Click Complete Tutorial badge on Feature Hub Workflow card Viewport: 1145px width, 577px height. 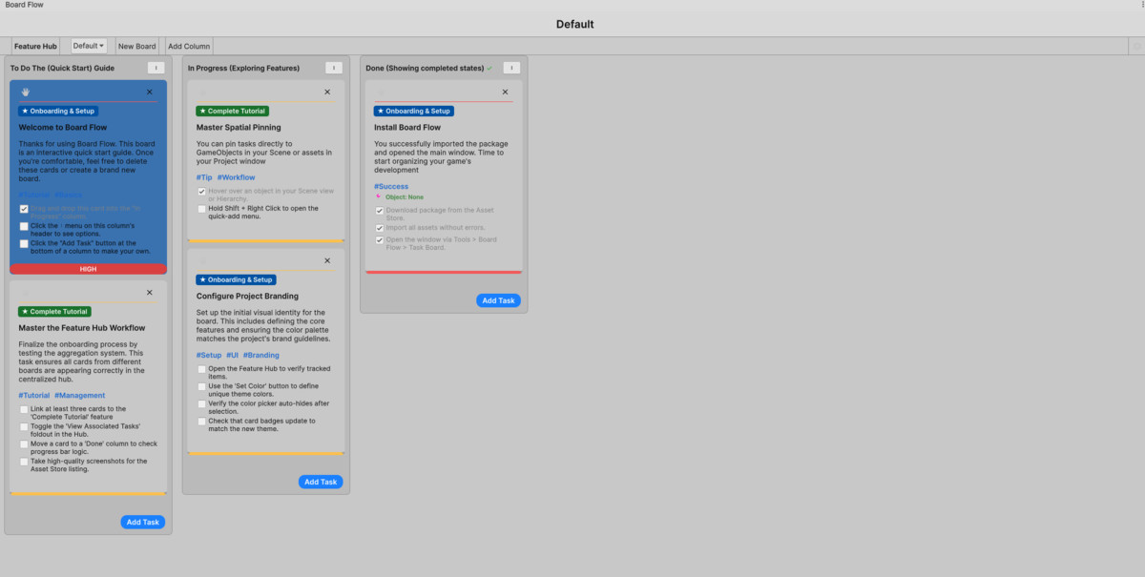pos(54,311)
